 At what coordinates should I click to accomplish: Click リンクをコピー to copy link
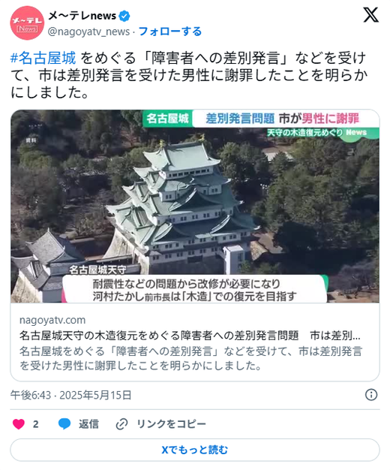tap(171, 424)
